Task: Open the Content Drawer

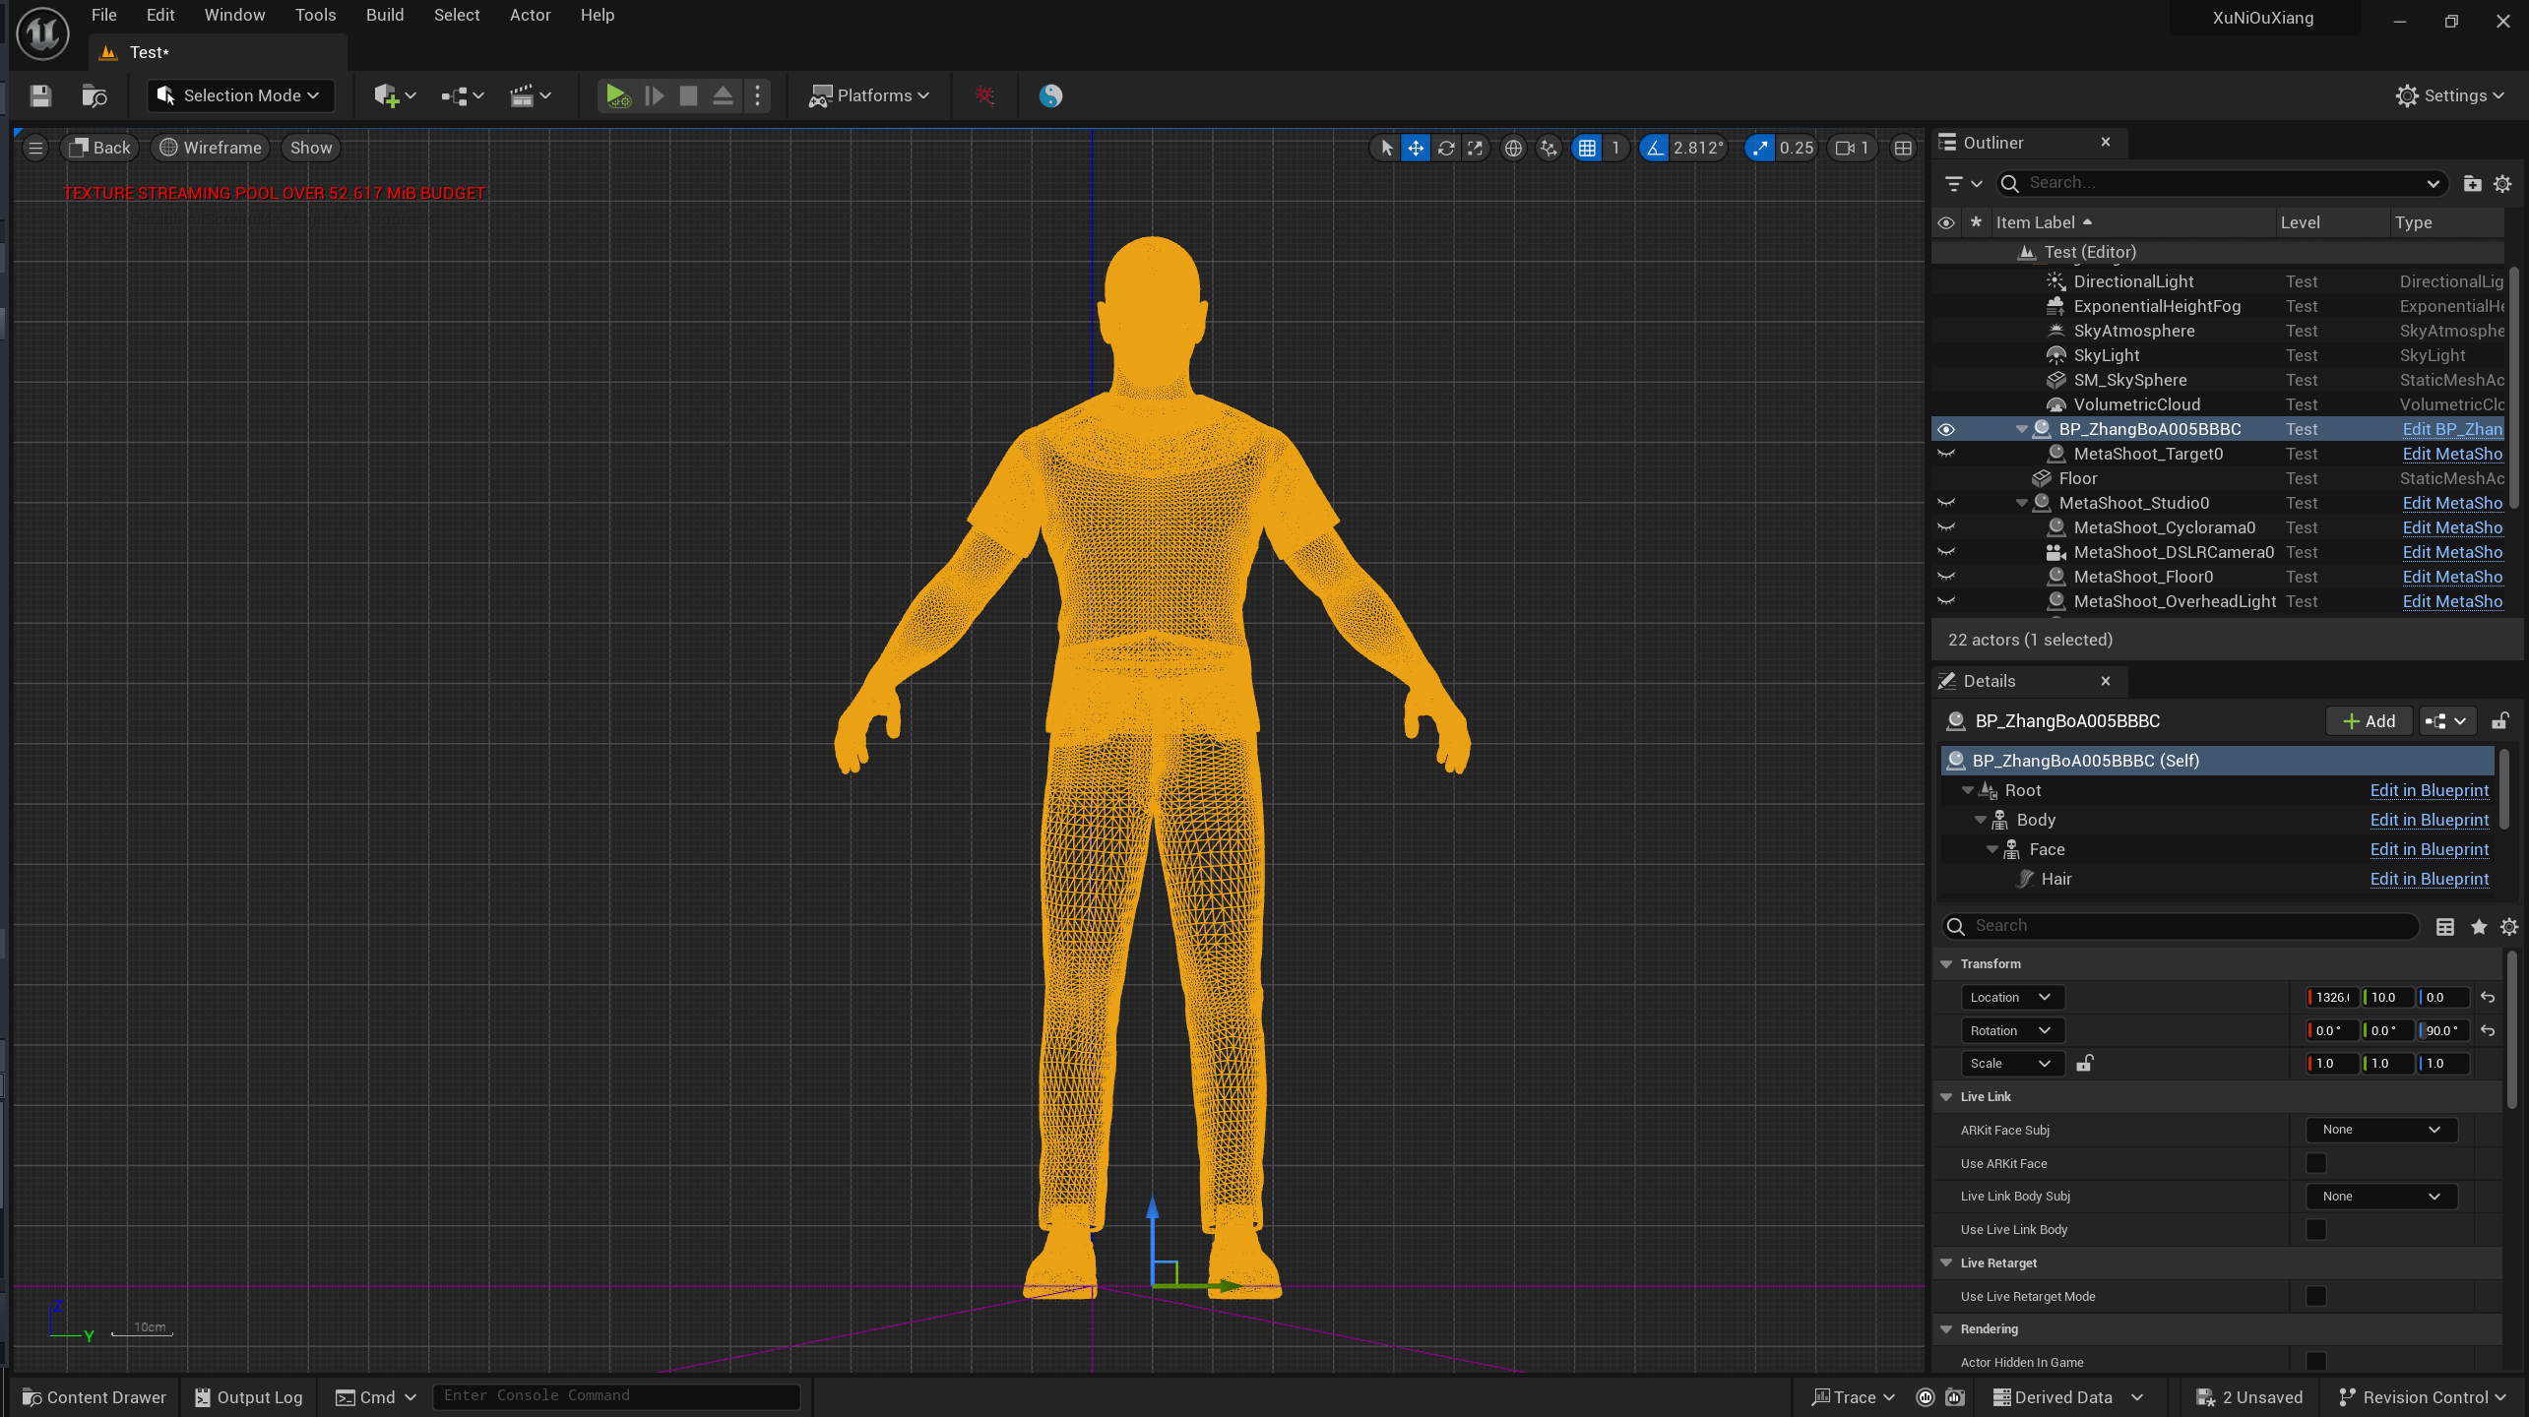Action: click(95, 1396)
